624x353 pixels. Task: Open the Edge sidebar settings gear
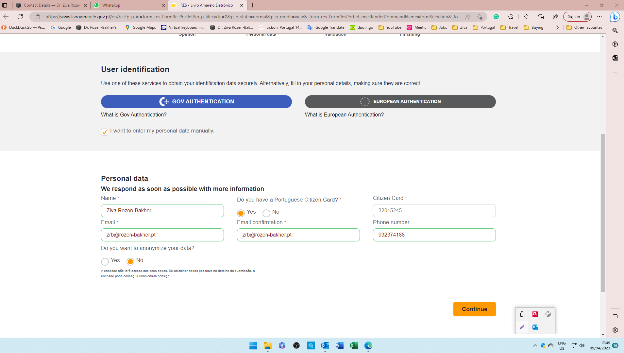tap(615, 330)
